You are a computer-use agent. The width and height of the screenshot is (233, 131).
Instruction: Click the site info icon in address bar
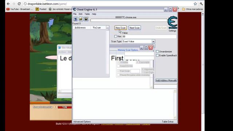pyautogui.click(x=25, y=4)
